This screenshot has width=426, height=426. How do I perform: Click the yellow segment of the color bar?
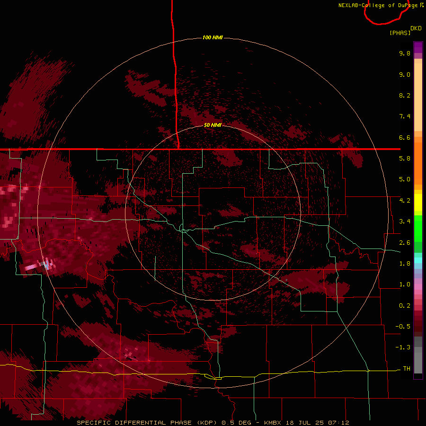(x=418, y=203)
